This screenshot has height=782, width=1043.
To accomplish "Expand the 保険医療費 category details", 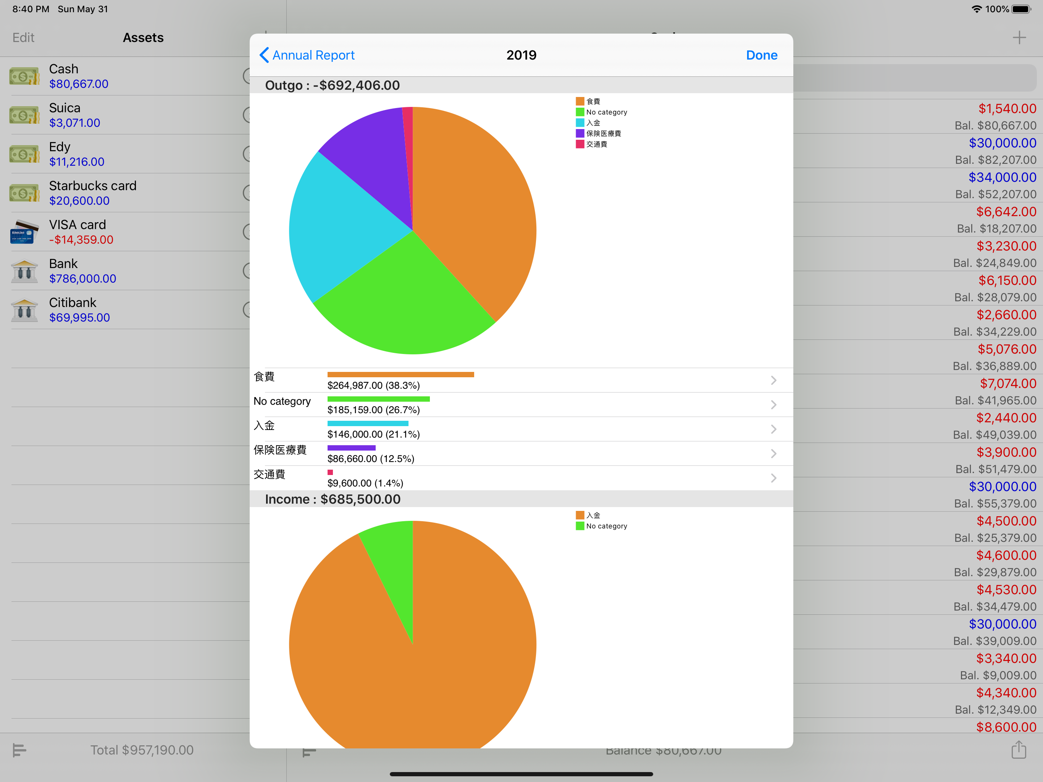I will 773,454.
